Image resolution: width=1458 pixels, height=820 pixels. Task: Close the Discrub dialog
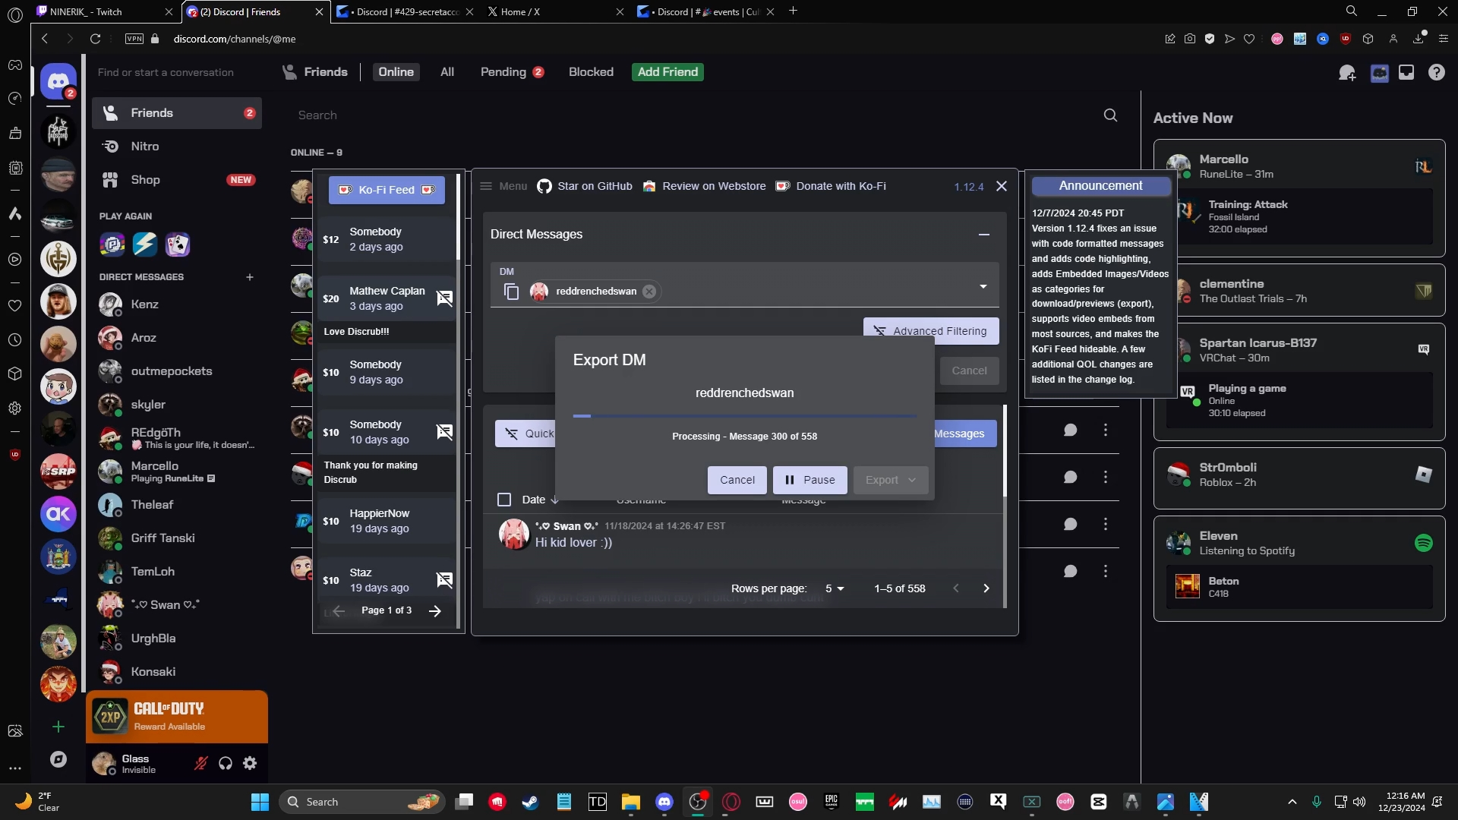tap(1002, 187)
